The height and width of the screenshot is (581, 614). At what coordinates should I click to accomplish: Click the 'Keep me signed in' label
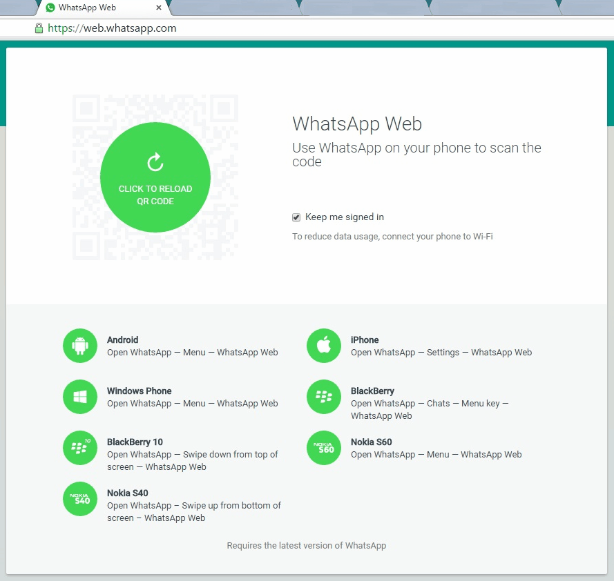pos(345,217)
